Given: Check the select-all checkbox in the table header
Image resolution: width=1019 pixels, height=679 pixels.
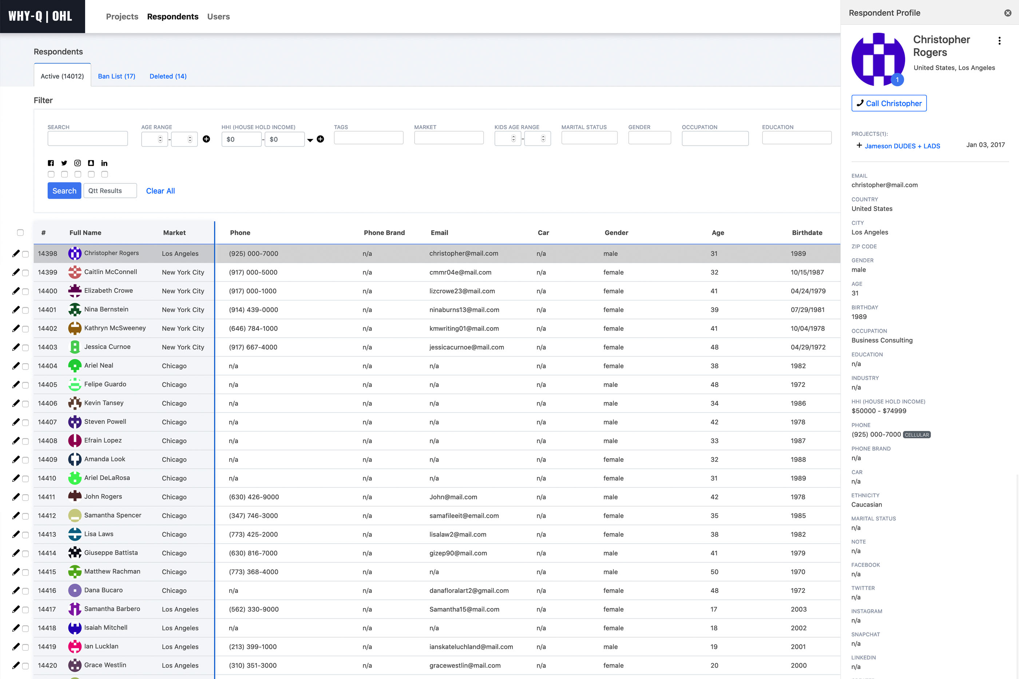Looking at the screenshot, I should tap(20, 232).
